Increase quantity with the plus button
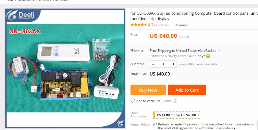 click(173, 64)
